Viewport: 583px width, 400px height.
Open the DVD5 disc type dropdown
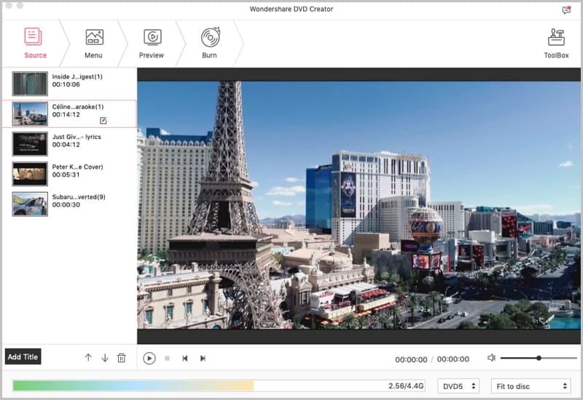(x=458, y=386)
